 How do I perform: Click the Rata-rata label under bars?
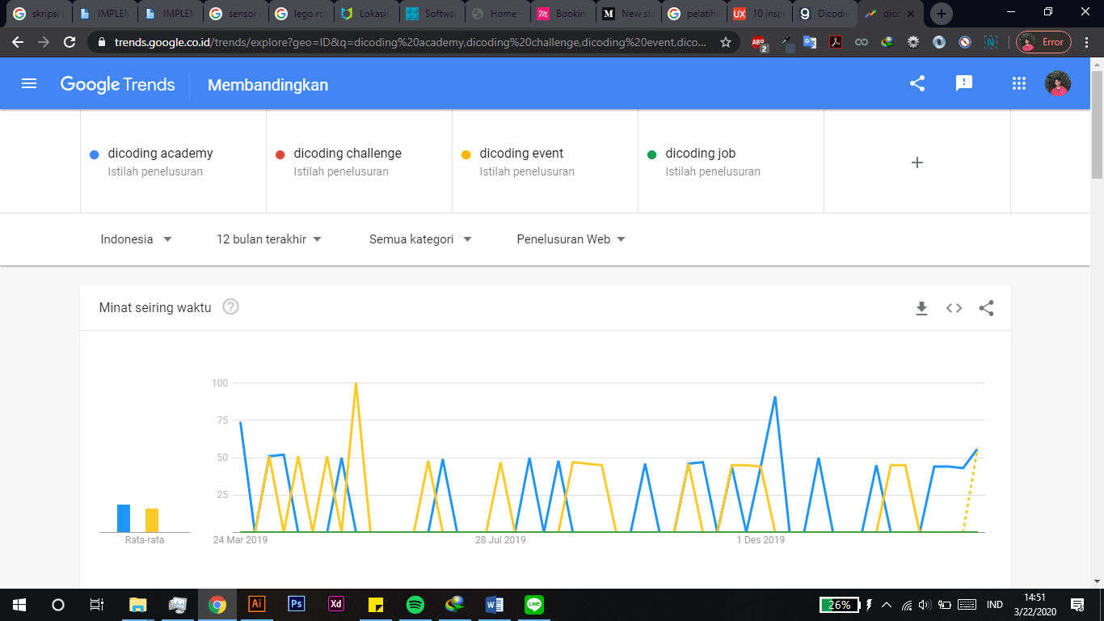click(144, 540)
